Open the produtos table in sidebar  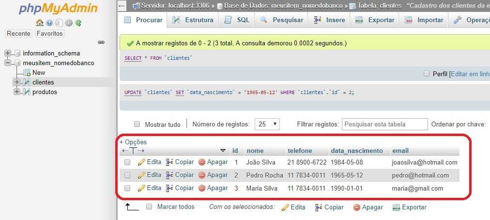coord(45,92)
